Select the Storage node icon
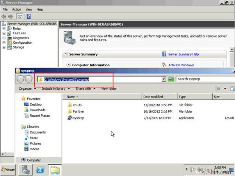This screenshot has width=235, height=176. (9, 47)
